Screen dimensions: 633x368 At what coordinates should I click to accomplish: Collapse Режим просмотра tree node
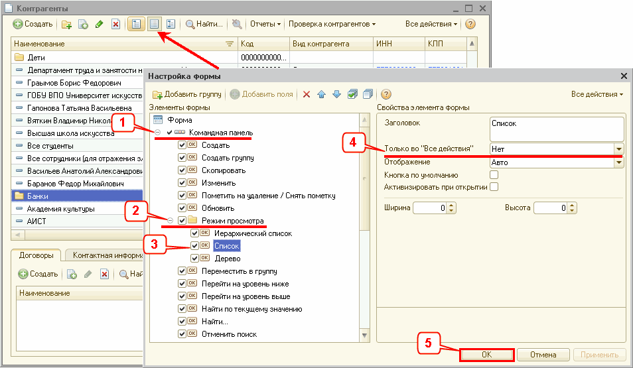171,220
